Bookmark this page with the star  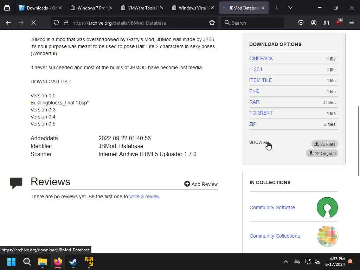212,22
